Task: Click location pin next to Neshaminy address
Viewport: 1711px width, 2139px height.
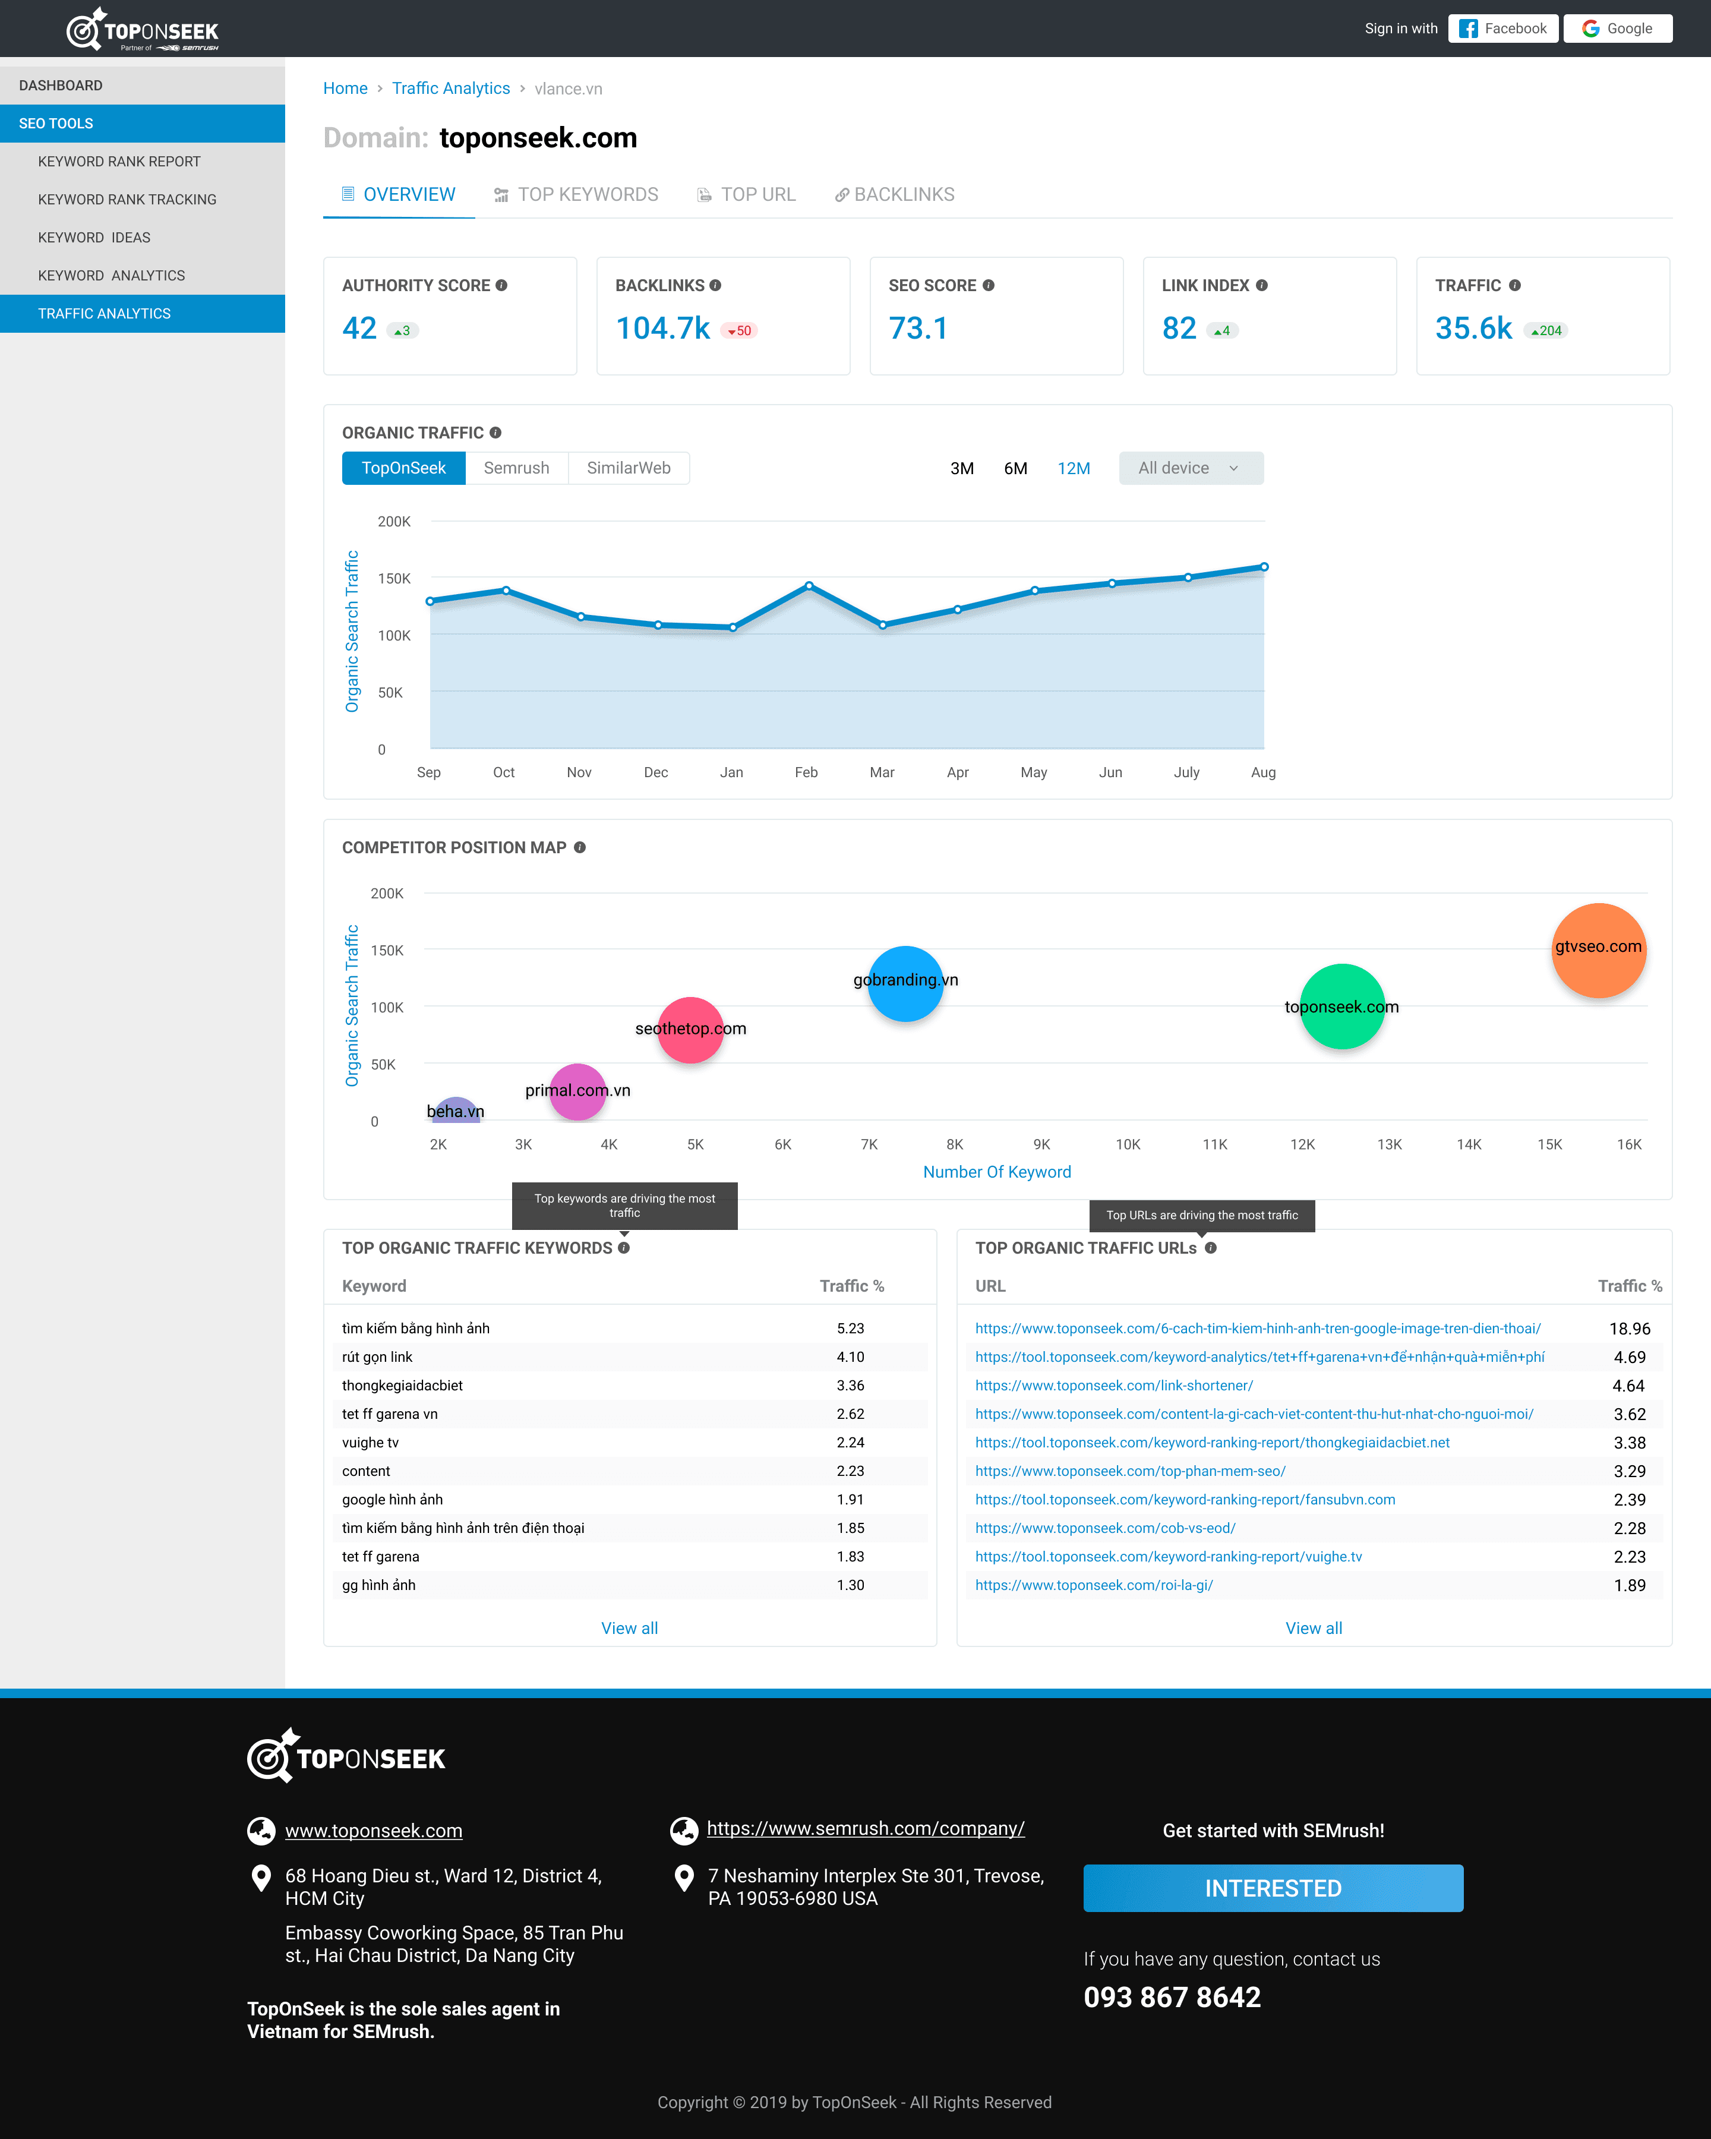Action: click(x=684, y=1878)
